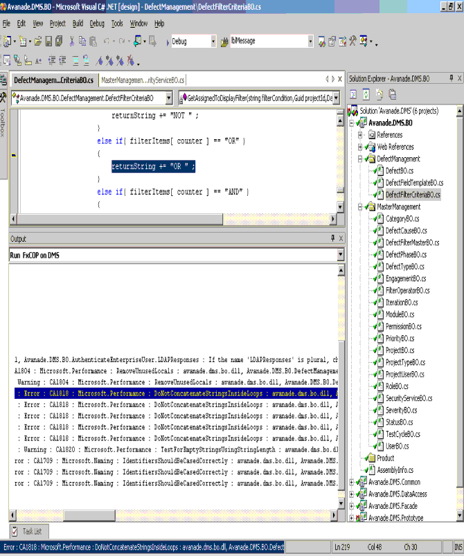Click the editor tab scroll right arrow

pyautogui.click(x=332, y=79)
